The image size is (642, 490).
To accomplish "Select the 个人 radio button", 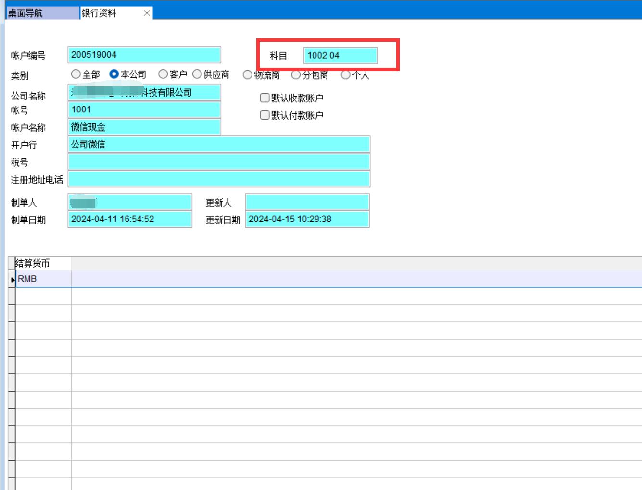I will point(345,75).
